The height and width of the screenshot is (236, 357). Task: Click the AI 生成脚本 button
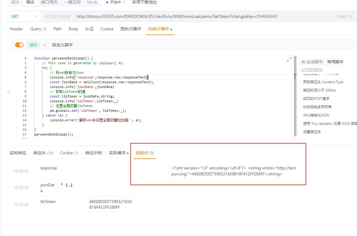click(312, 62)
